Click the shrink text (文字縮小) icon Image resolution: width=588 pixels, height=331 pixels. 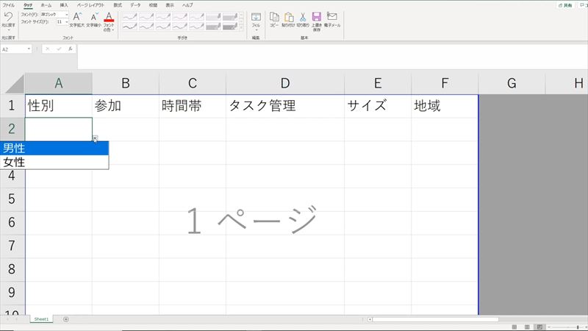[93, 17]
